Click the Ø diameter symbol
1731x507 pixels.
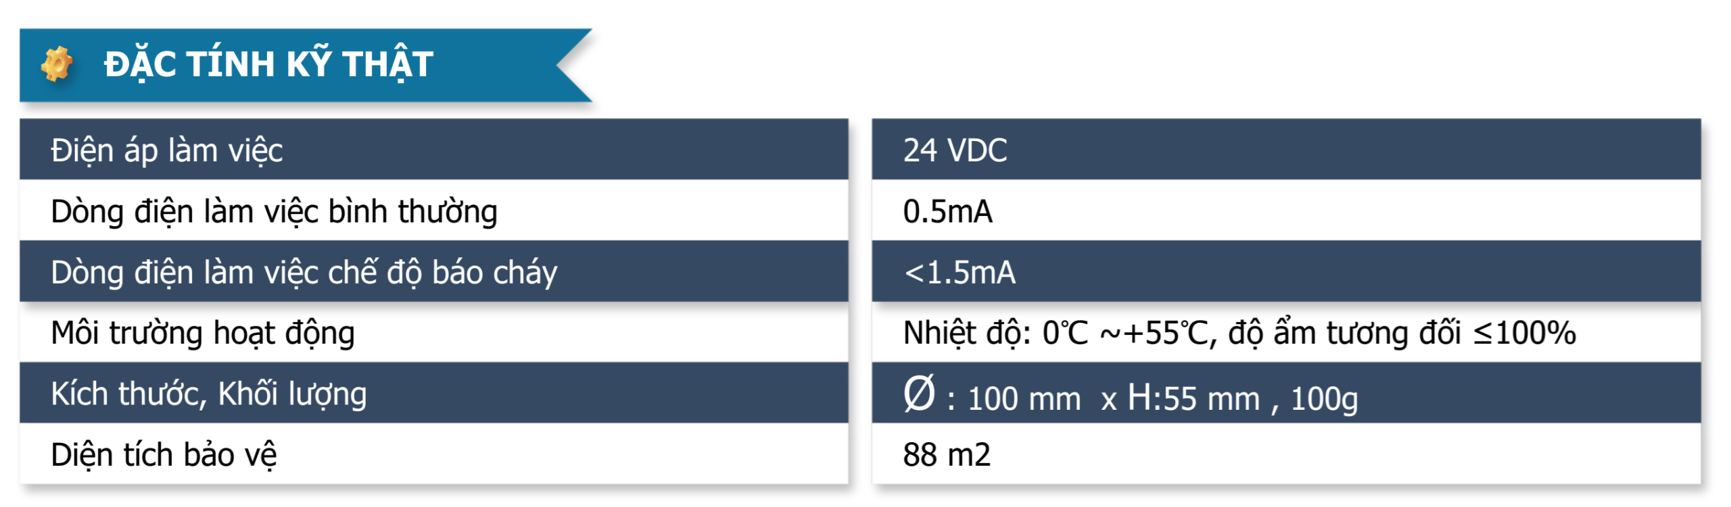(919, 394)
